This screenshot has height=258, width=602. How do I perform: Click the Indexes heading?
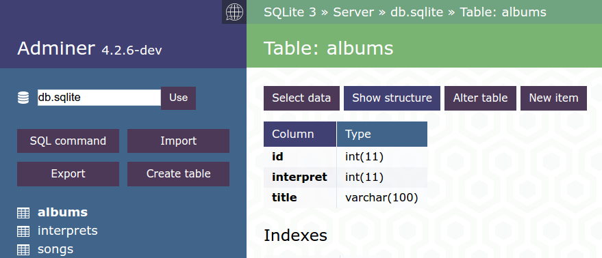[x=295, y=235]
